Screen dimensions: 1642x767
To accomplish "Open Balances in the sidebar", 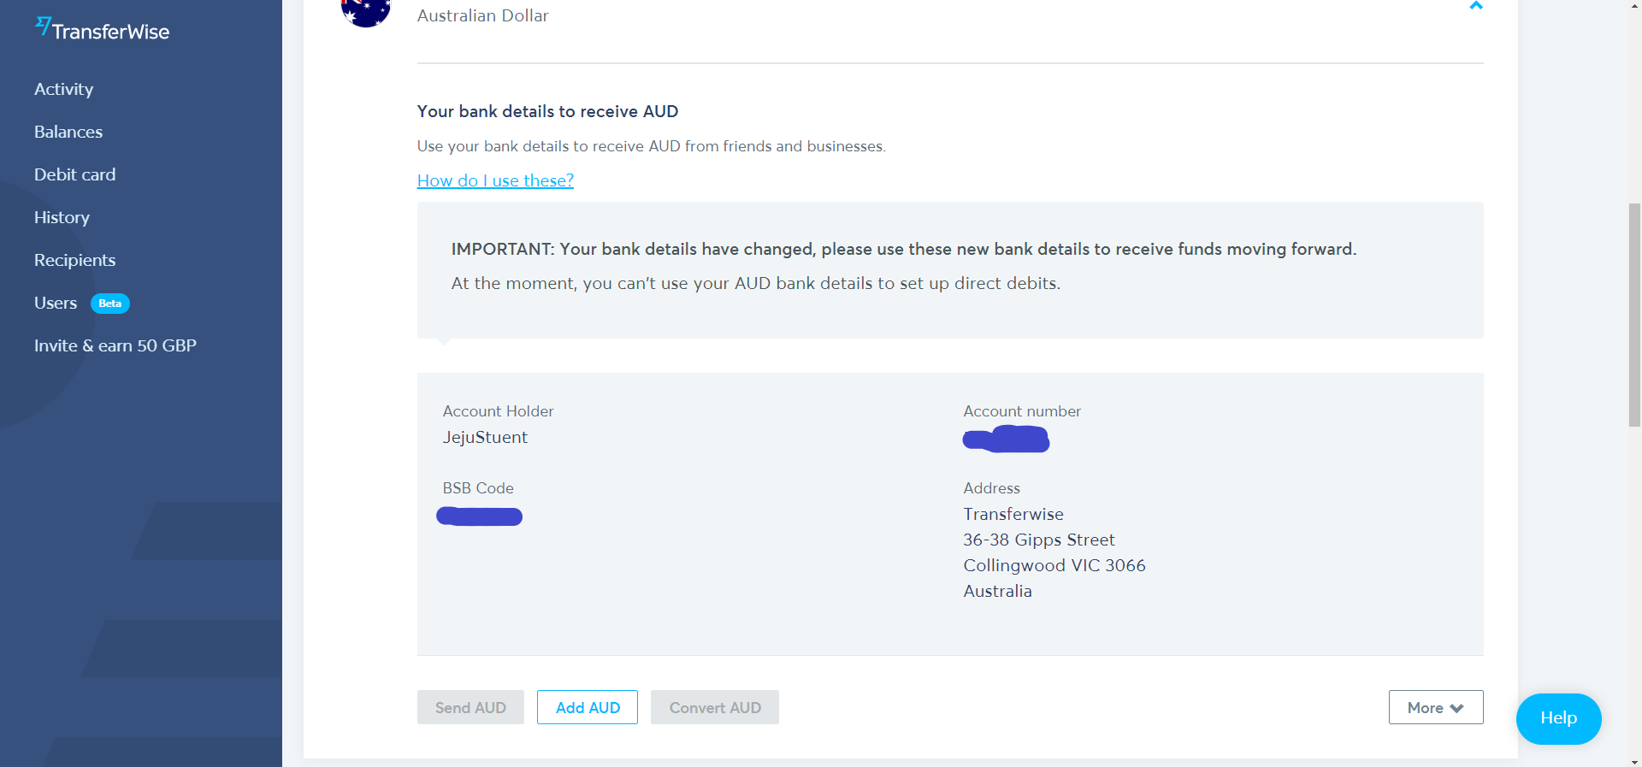I will [x=68, y=132].
